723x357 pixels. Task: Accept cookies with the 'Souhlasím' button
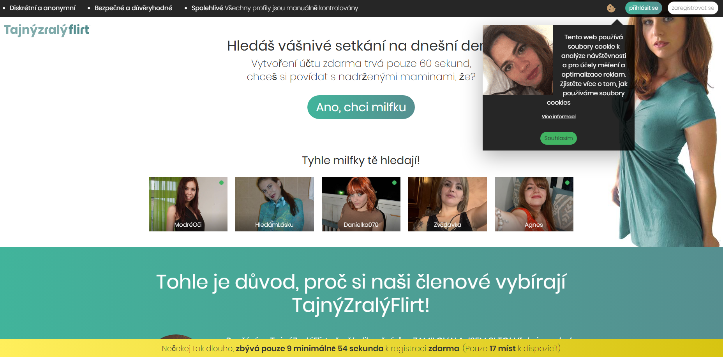[558, 138]
